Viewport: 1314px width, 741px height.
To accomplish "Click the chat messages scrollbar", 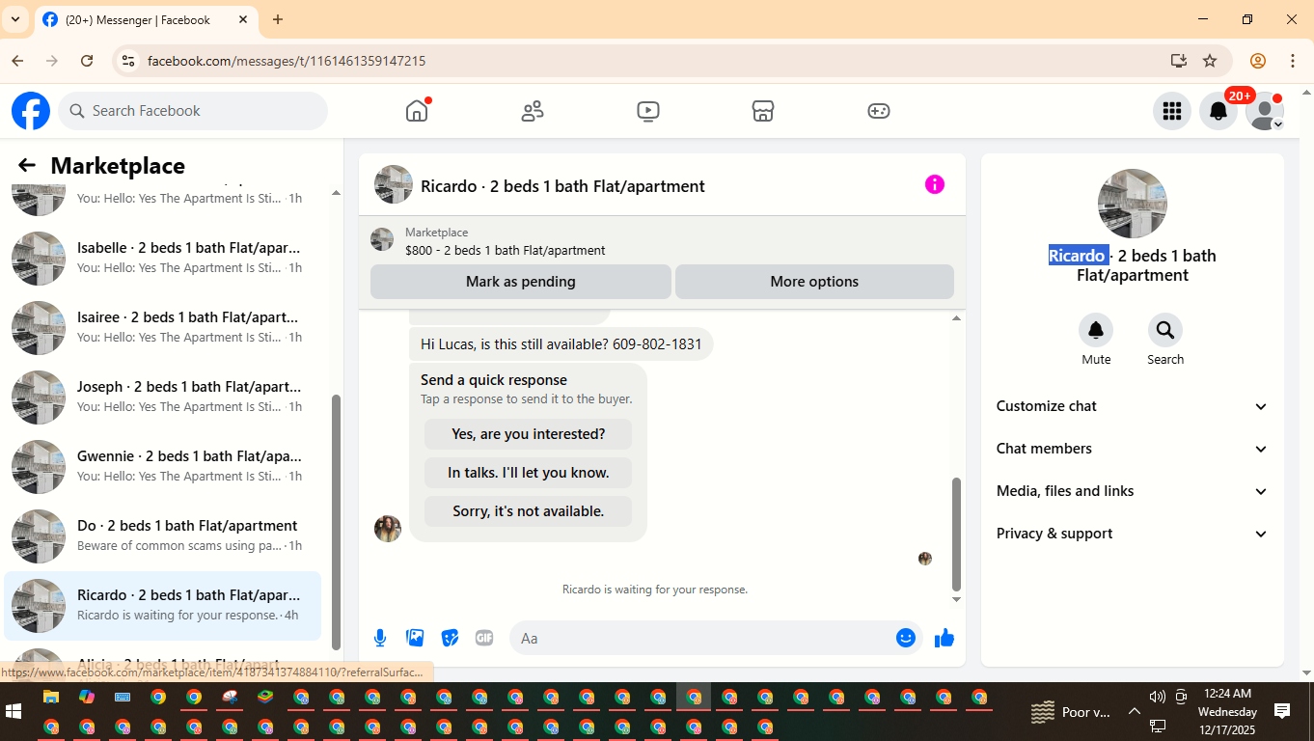I will [x=956, y=534].
